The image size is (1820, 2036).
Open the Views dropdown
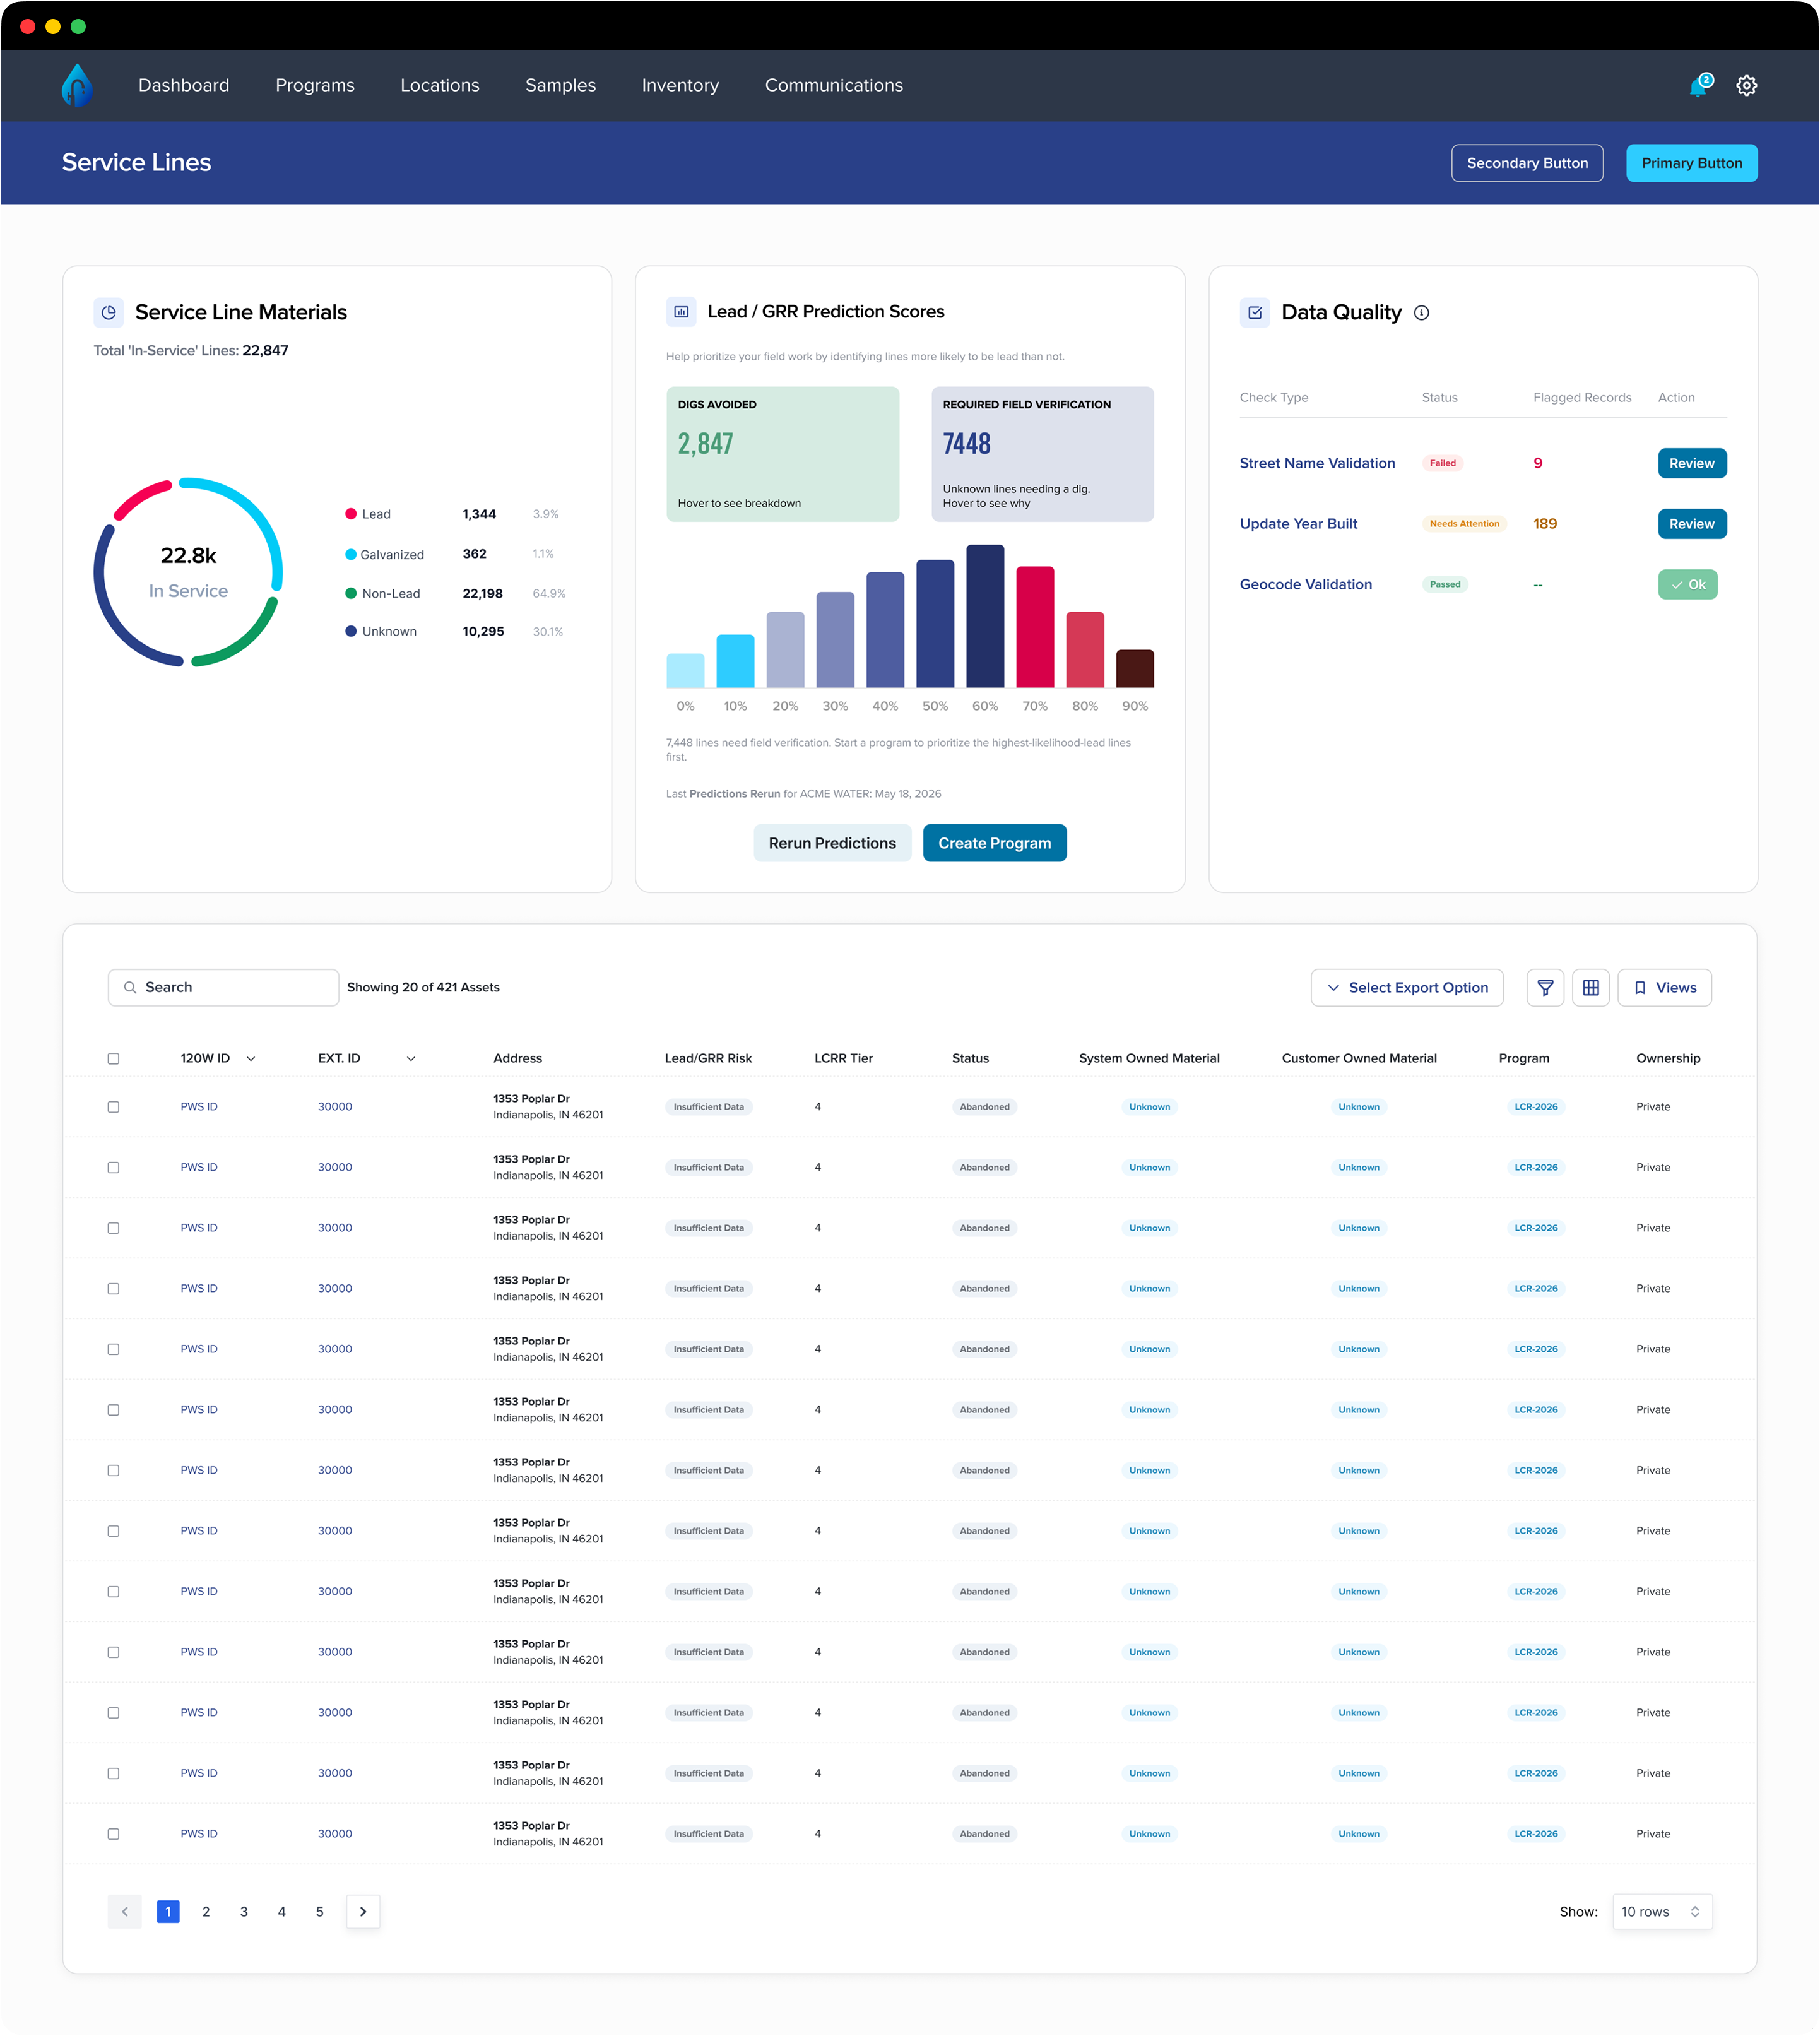pos(1664,988)
